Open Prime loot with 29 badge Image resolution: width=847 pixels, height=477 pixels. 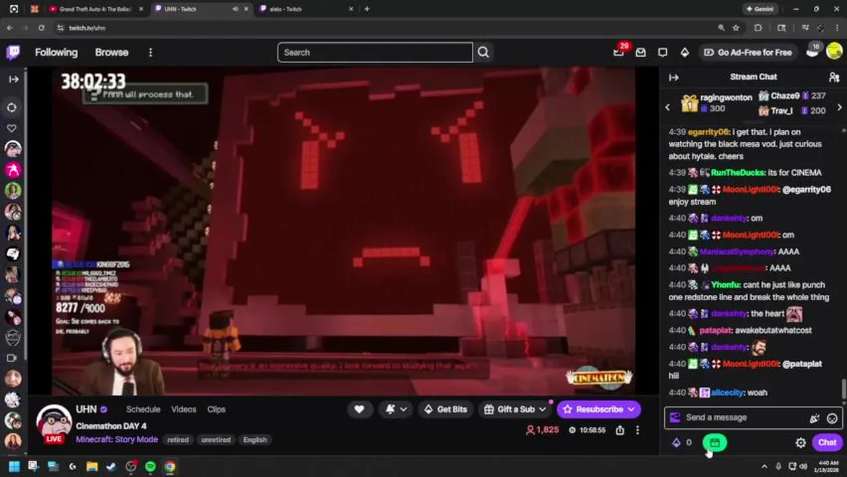coord(619,52)
